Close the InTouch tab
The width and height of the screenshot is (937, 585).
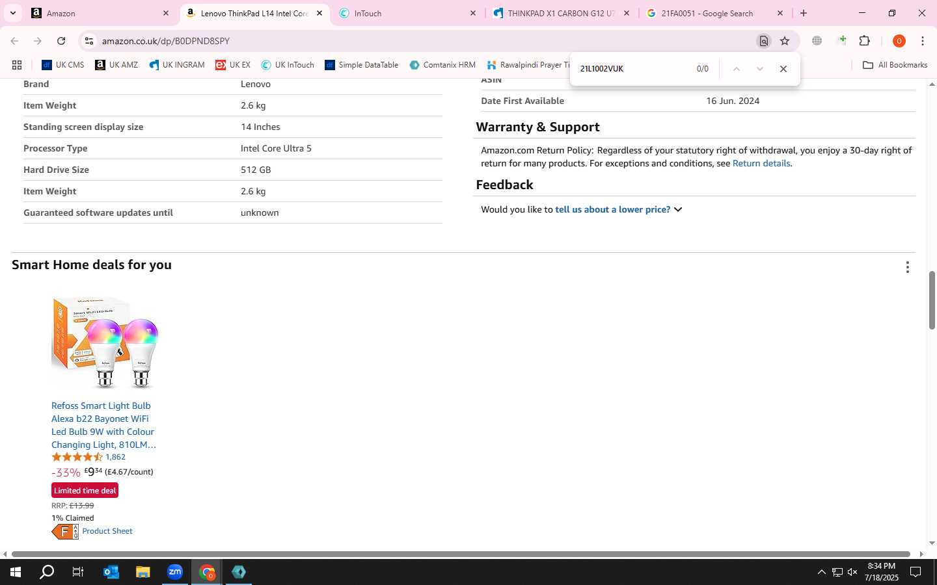coord(473,13)
